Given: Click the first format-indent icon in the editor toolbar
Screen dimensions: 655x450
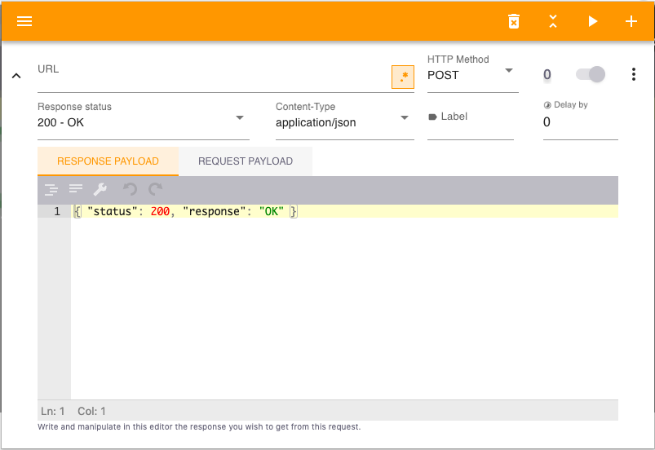Looking at the screenshot, I should pos(51,189).
